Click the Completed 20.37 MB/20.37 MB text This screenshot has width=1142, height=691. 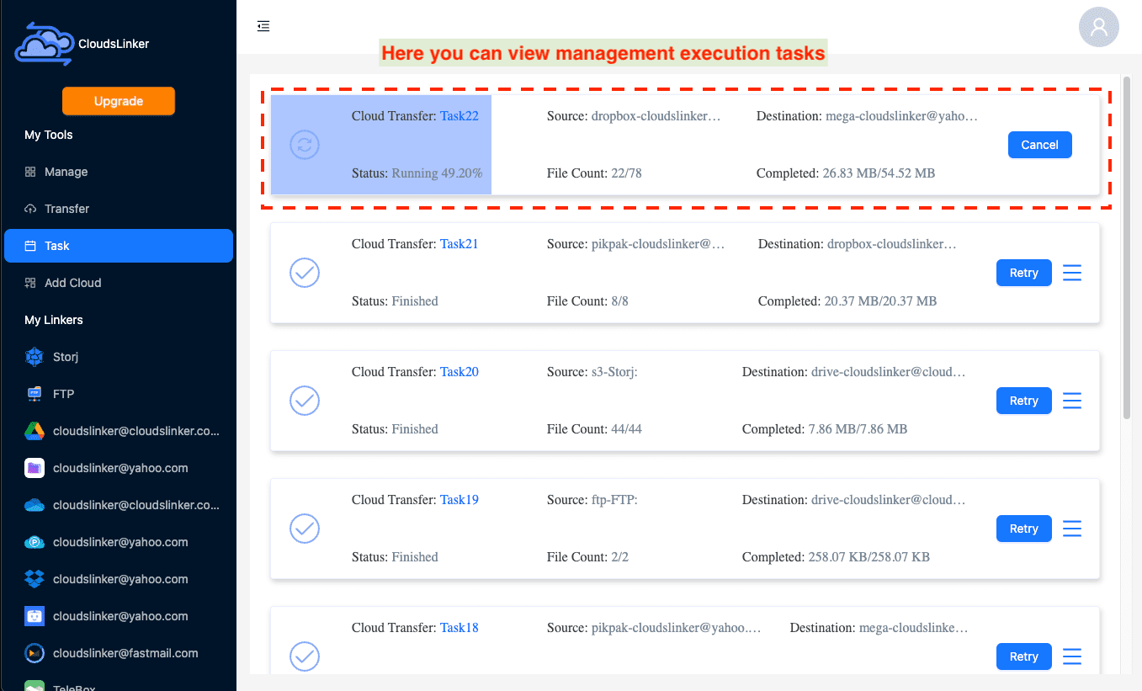coord(847,301)
